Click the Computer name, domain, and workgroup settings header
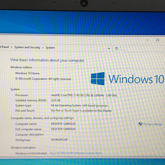This screenshot has width=165, height=165. tap(42, 118)
